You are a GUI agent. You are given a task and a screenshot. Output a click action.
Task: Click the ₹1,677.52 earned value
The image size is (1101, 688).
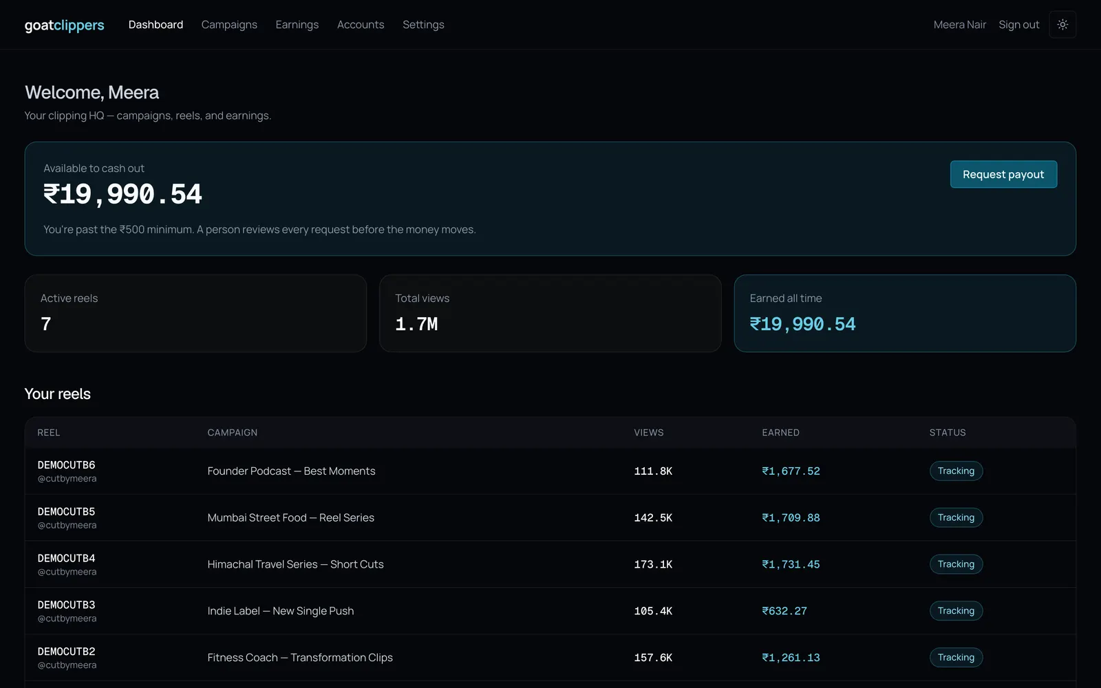click(x=791, y=471)
